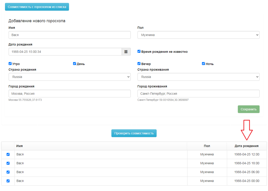Click the 'Дата рождения' table column header
Screen dimensions: 268x191
(x=246, y=146)
